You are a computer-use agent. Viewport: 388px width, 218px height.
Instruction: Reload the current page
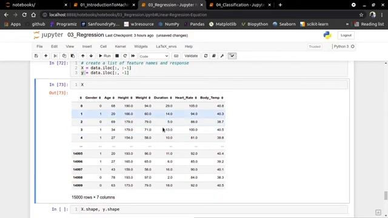point(24,15)
